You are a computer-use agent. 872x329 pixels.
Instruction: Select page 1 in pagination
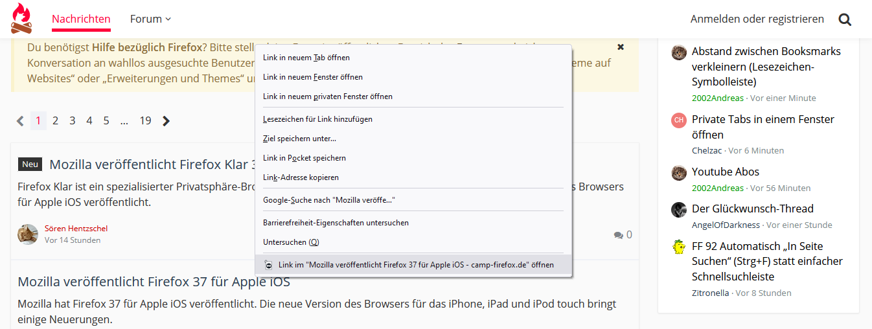point(38,120)
